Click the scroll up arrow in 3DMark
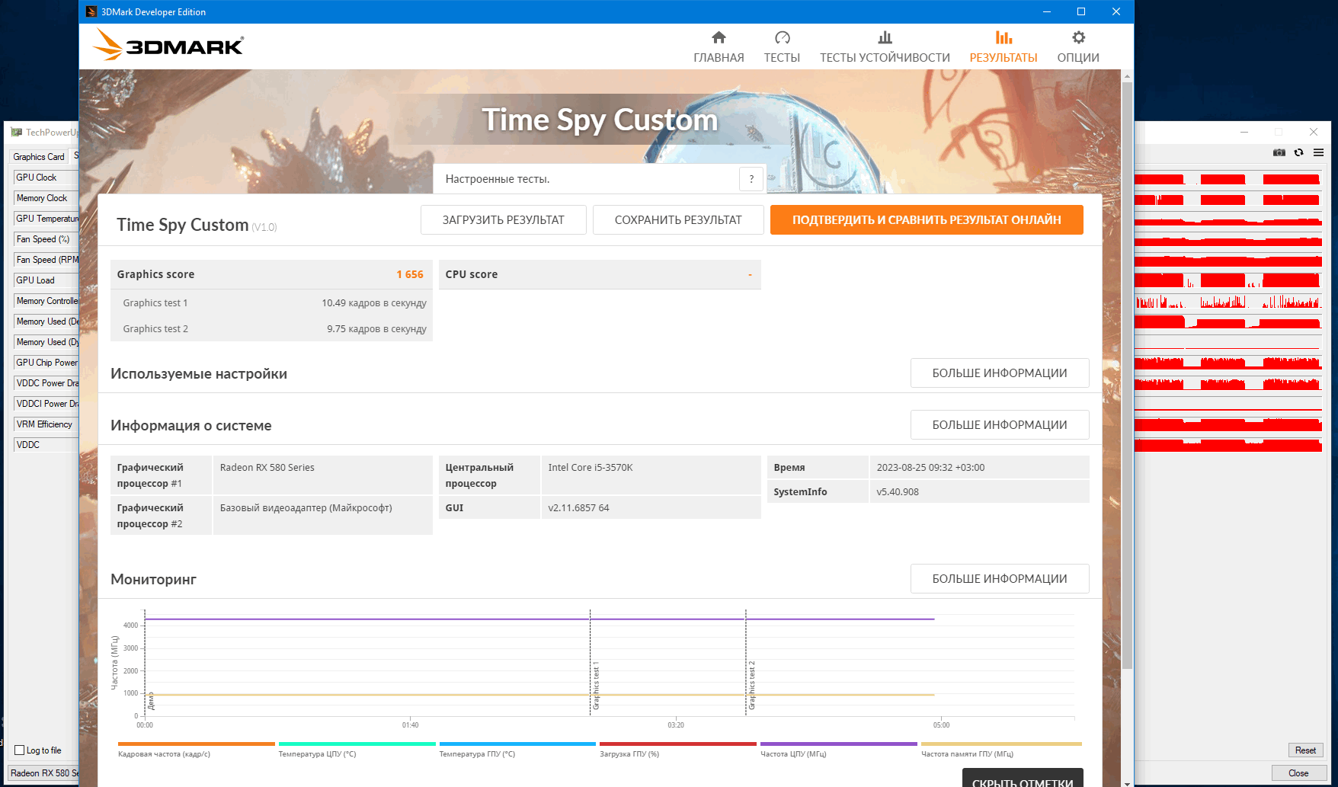 coord(1127,76)
